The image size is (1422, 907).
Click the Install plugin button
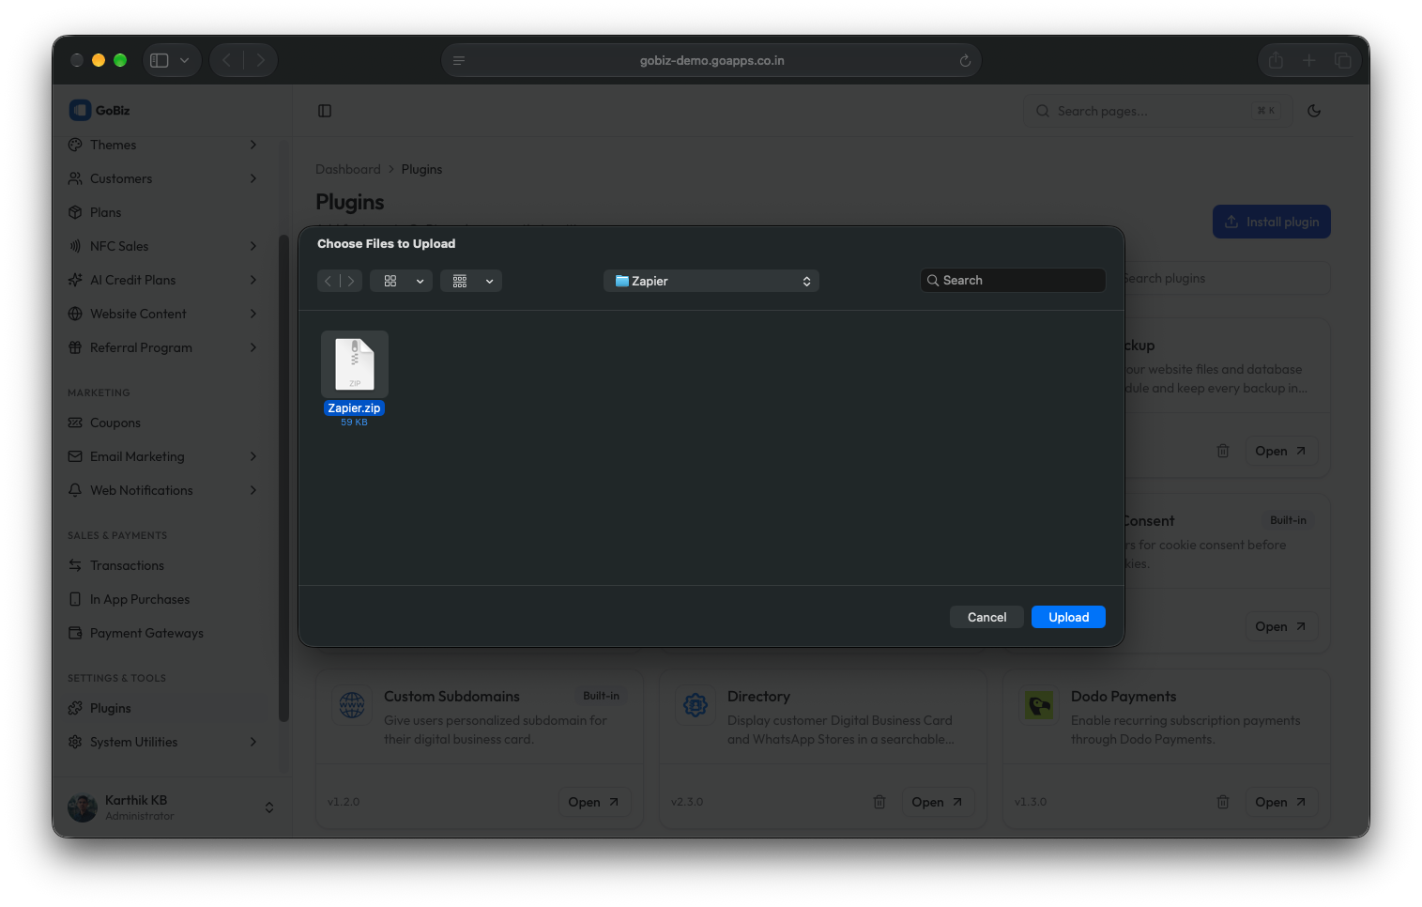click(1272, 222)
